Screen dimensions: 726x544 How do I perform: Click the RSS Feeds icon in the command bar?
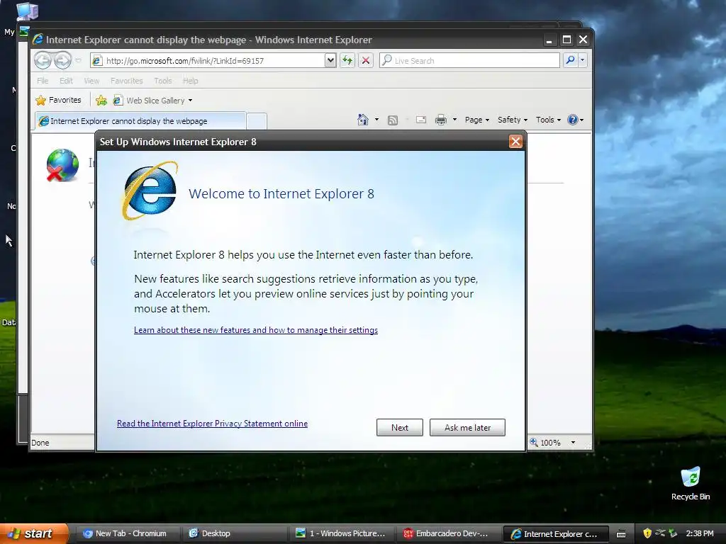tap(393, 120)
